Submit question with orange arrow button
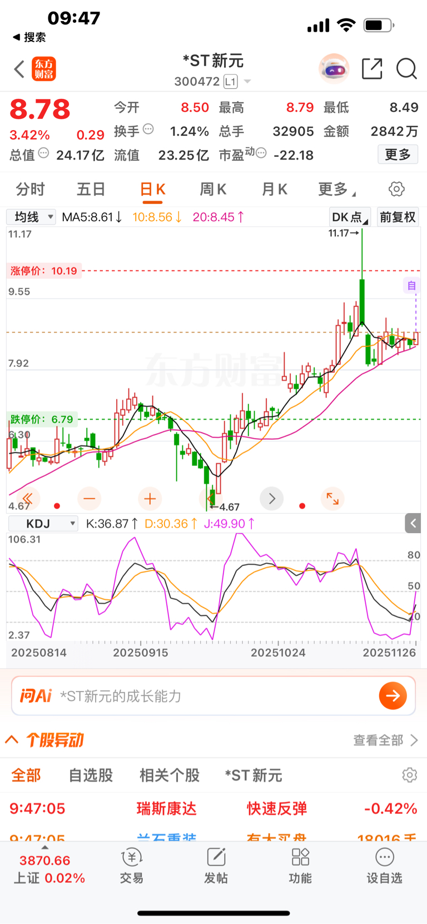 (x=393, y=696)
